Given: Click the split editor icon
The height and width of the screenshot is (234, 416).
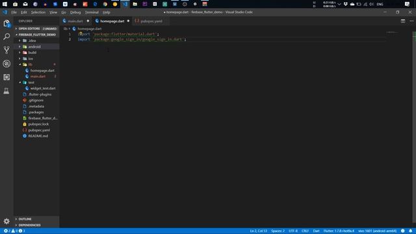Looking at the screenshot, I should click(403, 21).
